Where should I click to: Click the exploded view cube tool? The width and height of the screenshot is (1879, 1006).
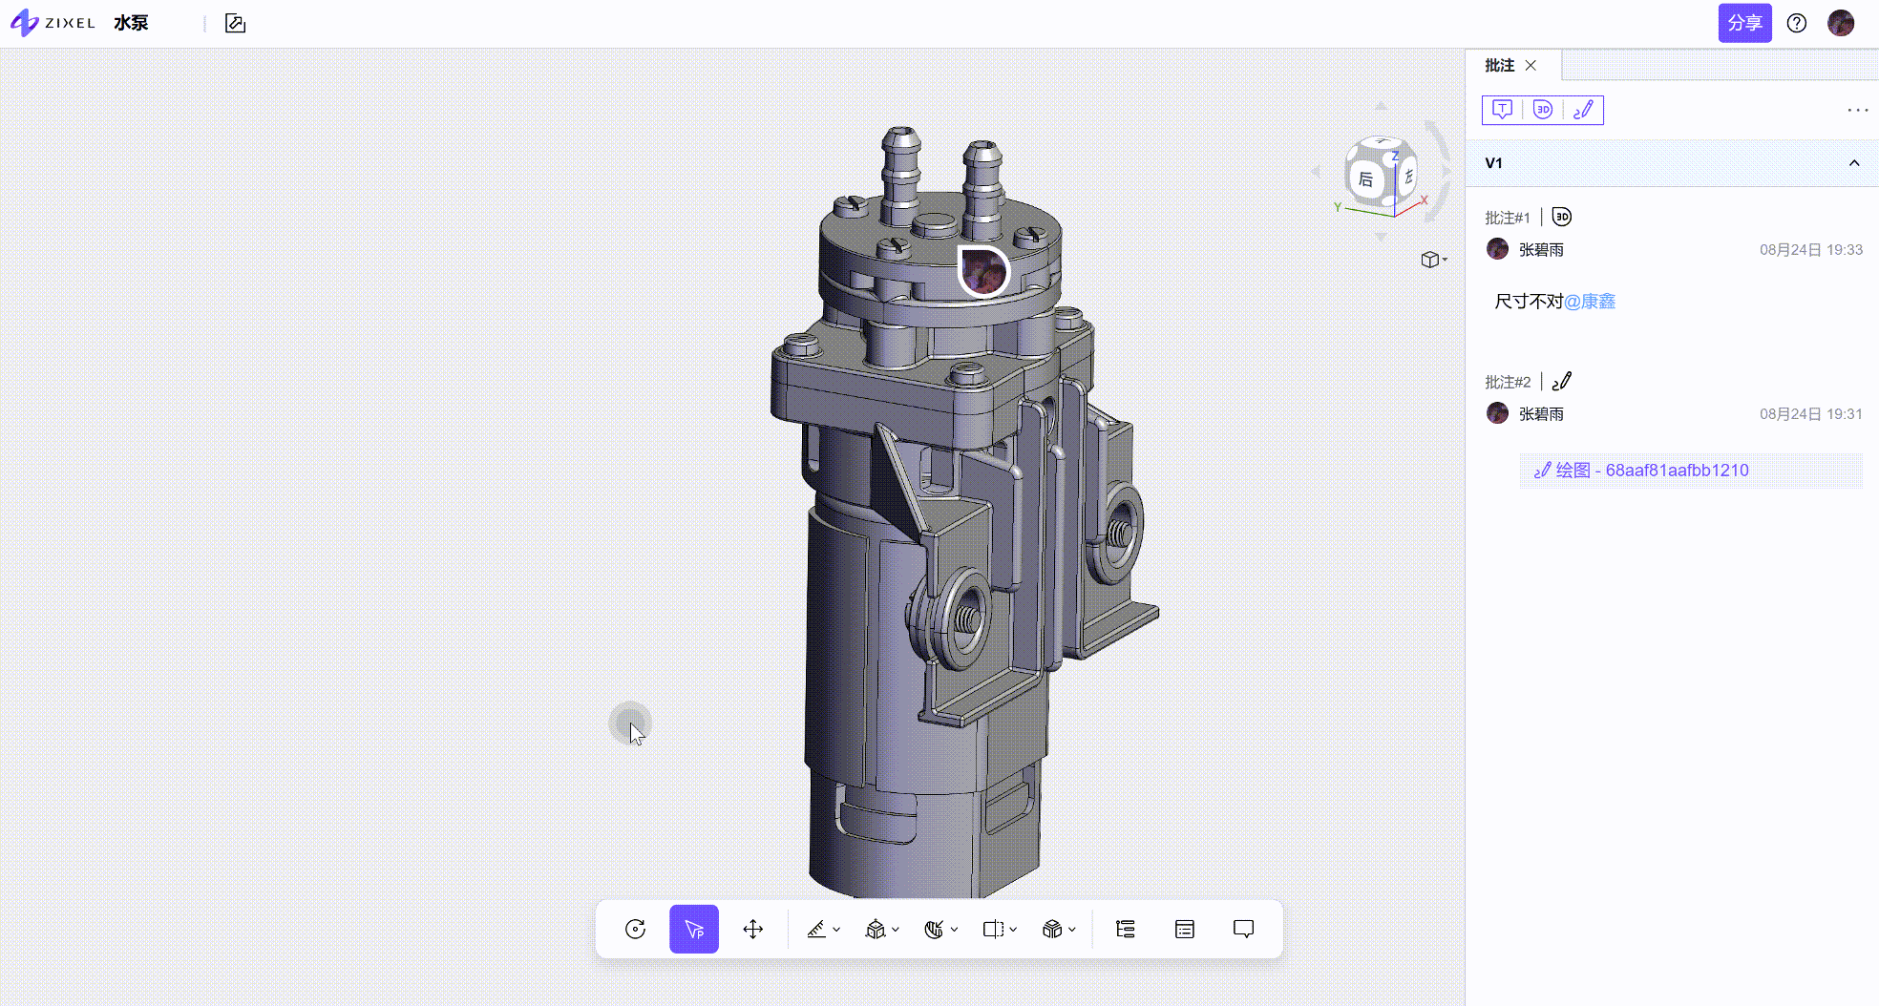pos(876,929)
